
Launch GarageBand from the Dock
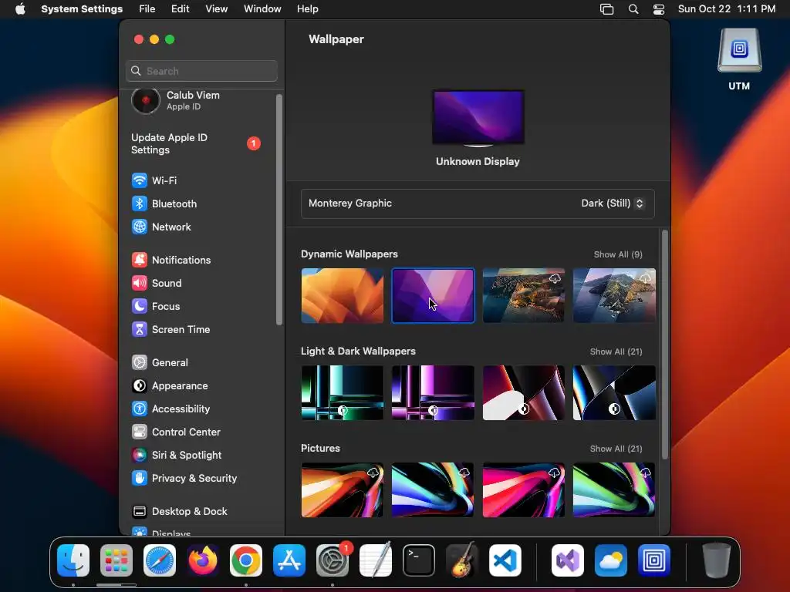[462, 560]
